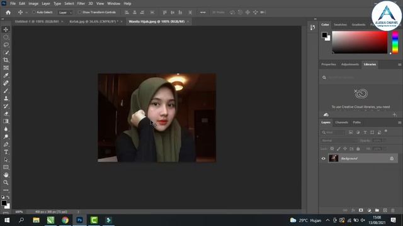The height and width of the screenshot is (226, 403).
Task: Hide the Background layer eye icon
Action: [323, 158]
